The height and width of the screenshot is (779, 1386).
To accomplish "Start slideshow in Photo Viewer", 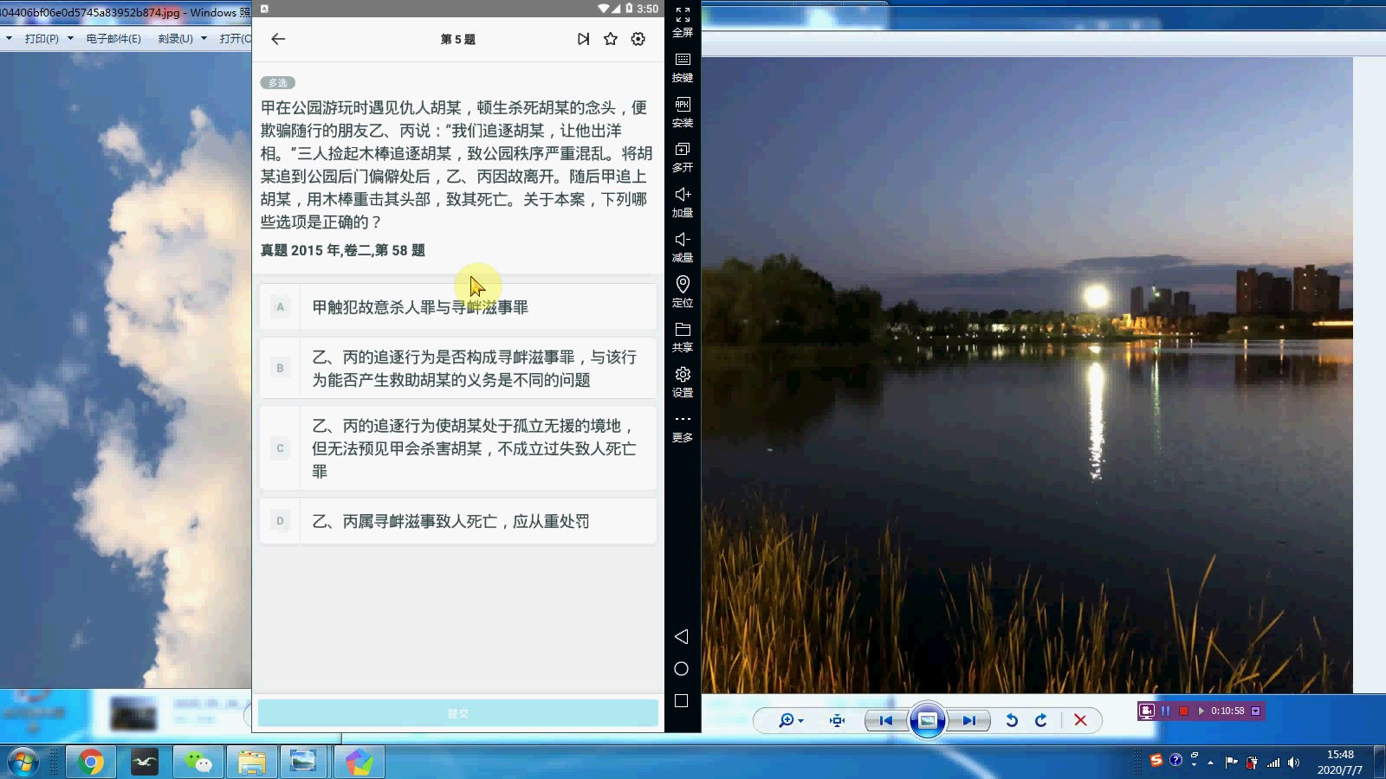I will click(x=927, y=720).
